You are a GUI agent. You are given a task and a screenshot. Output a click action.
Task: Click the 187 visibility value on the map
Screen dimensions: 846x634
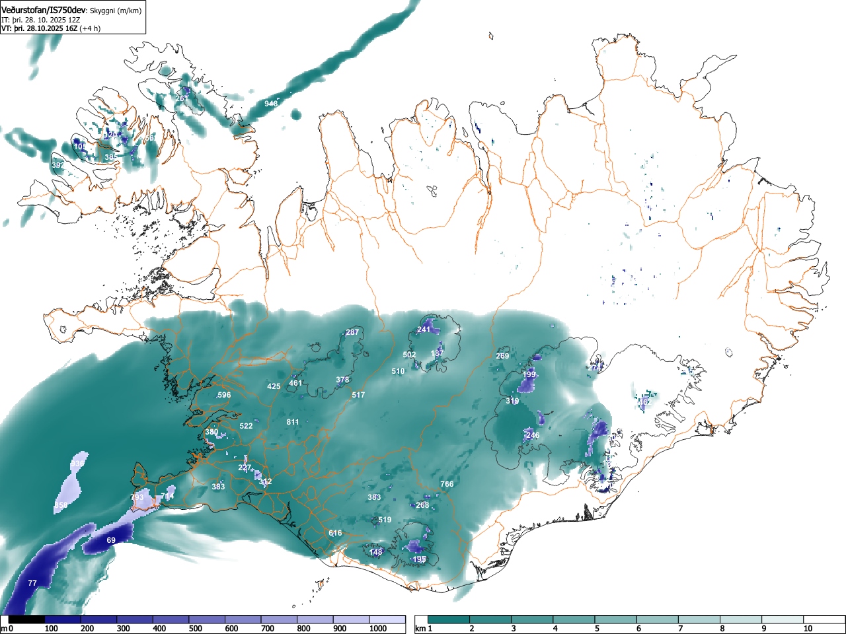[x=437, y=353]
